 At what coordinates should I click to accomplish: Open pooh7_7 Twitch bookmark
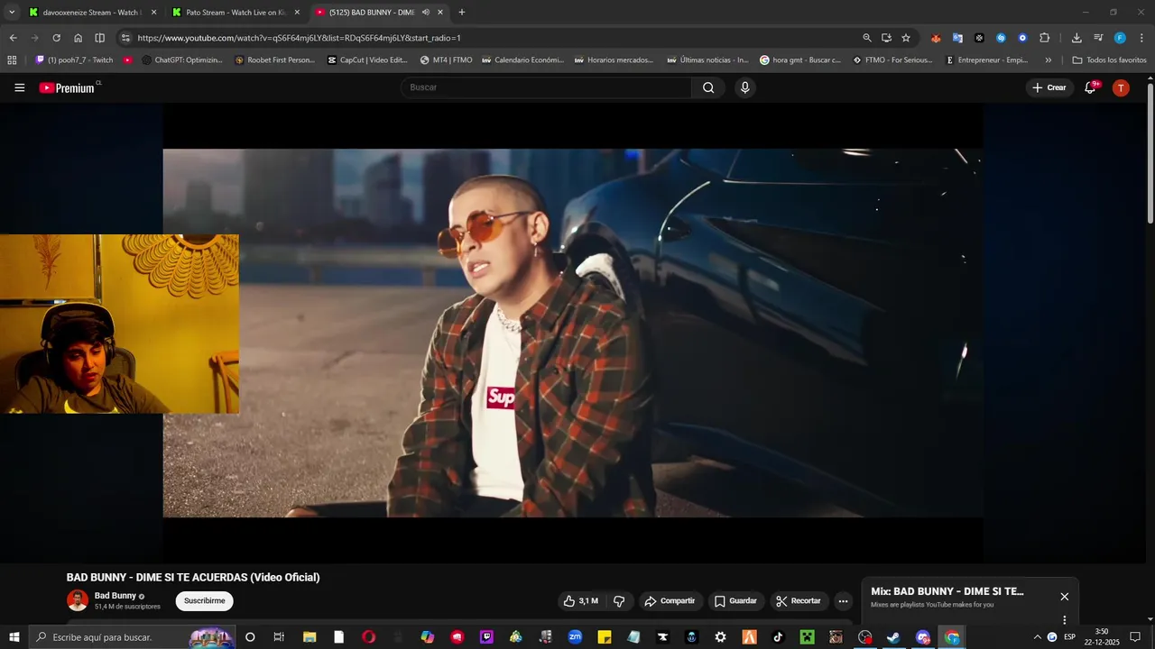click(x=74, y=60)
